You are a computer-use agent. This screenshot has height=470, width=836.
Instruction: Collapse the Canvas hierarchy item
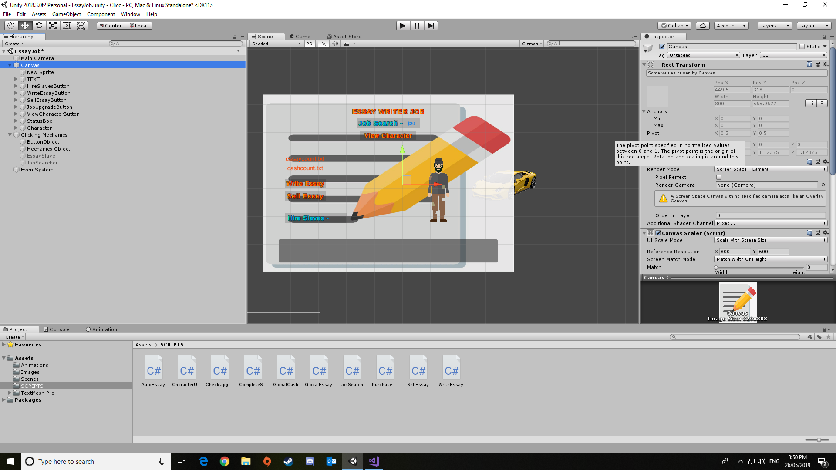point(10,65)
